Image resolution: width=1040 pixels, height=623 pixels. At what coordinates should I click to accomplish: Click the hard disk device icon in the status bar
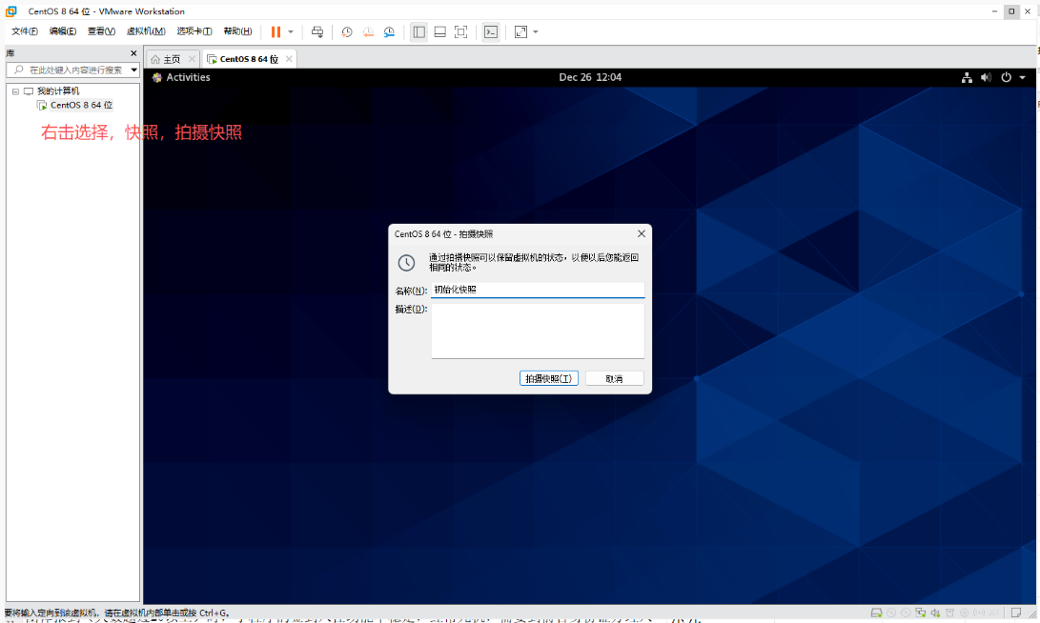876,613
